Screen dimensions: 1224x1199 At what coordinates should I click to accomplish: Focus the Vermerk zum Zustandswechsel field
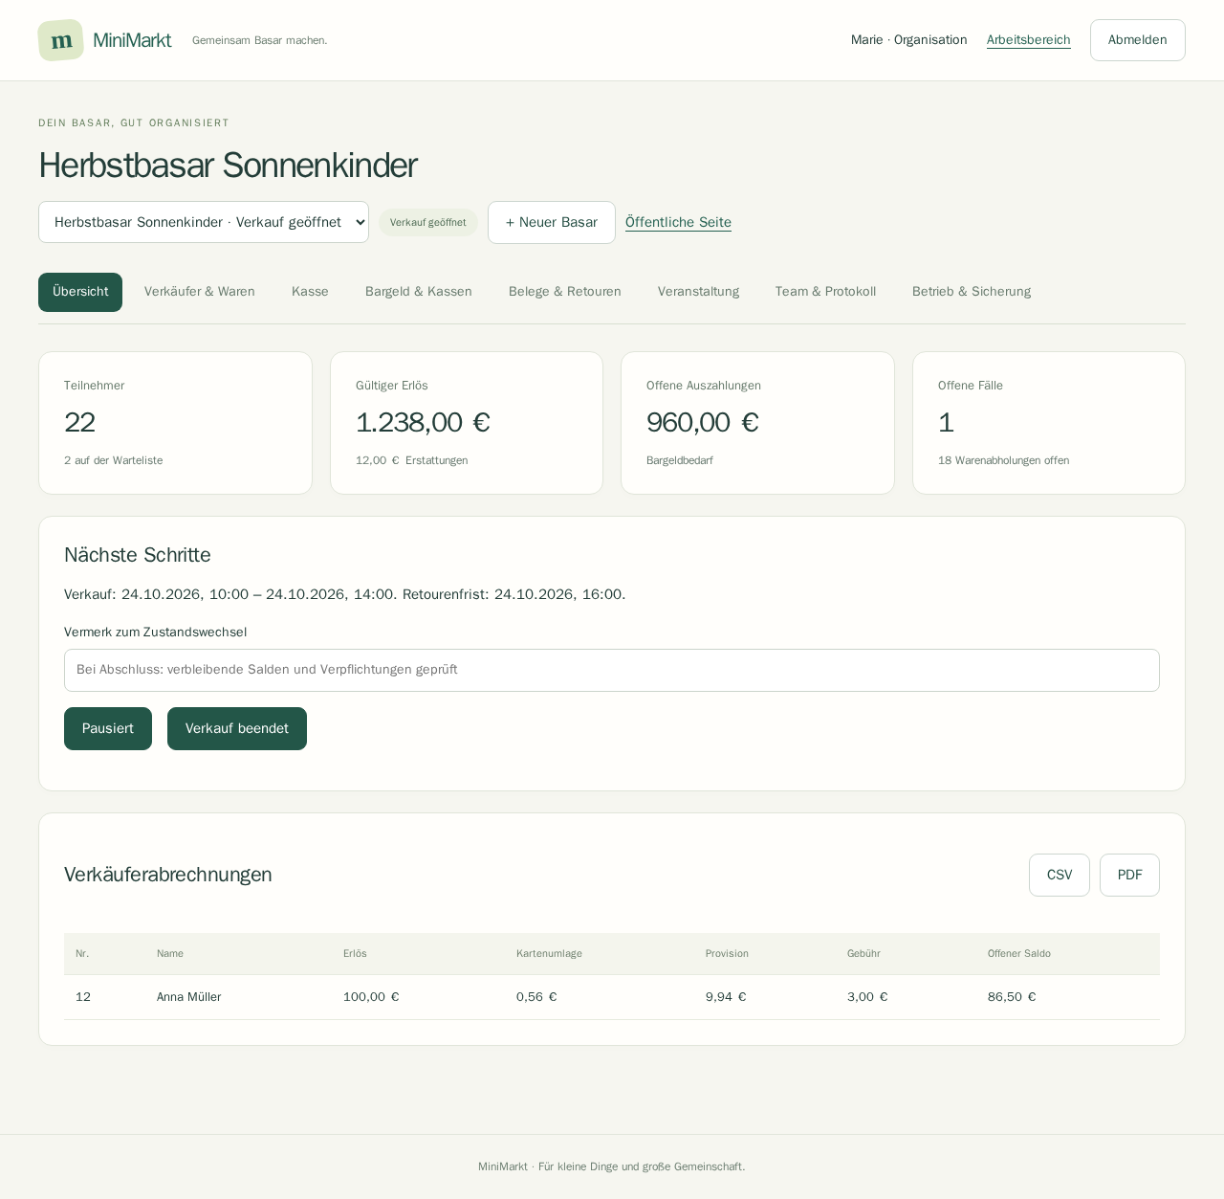[x=612, y=670]
